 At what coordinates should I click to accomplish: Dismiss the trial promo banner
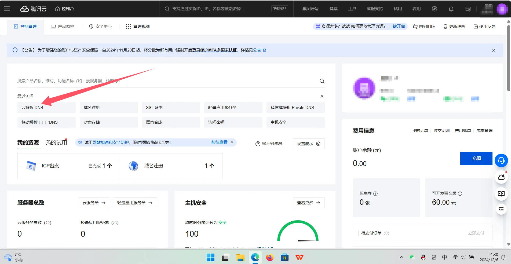[x=232, y=142]
